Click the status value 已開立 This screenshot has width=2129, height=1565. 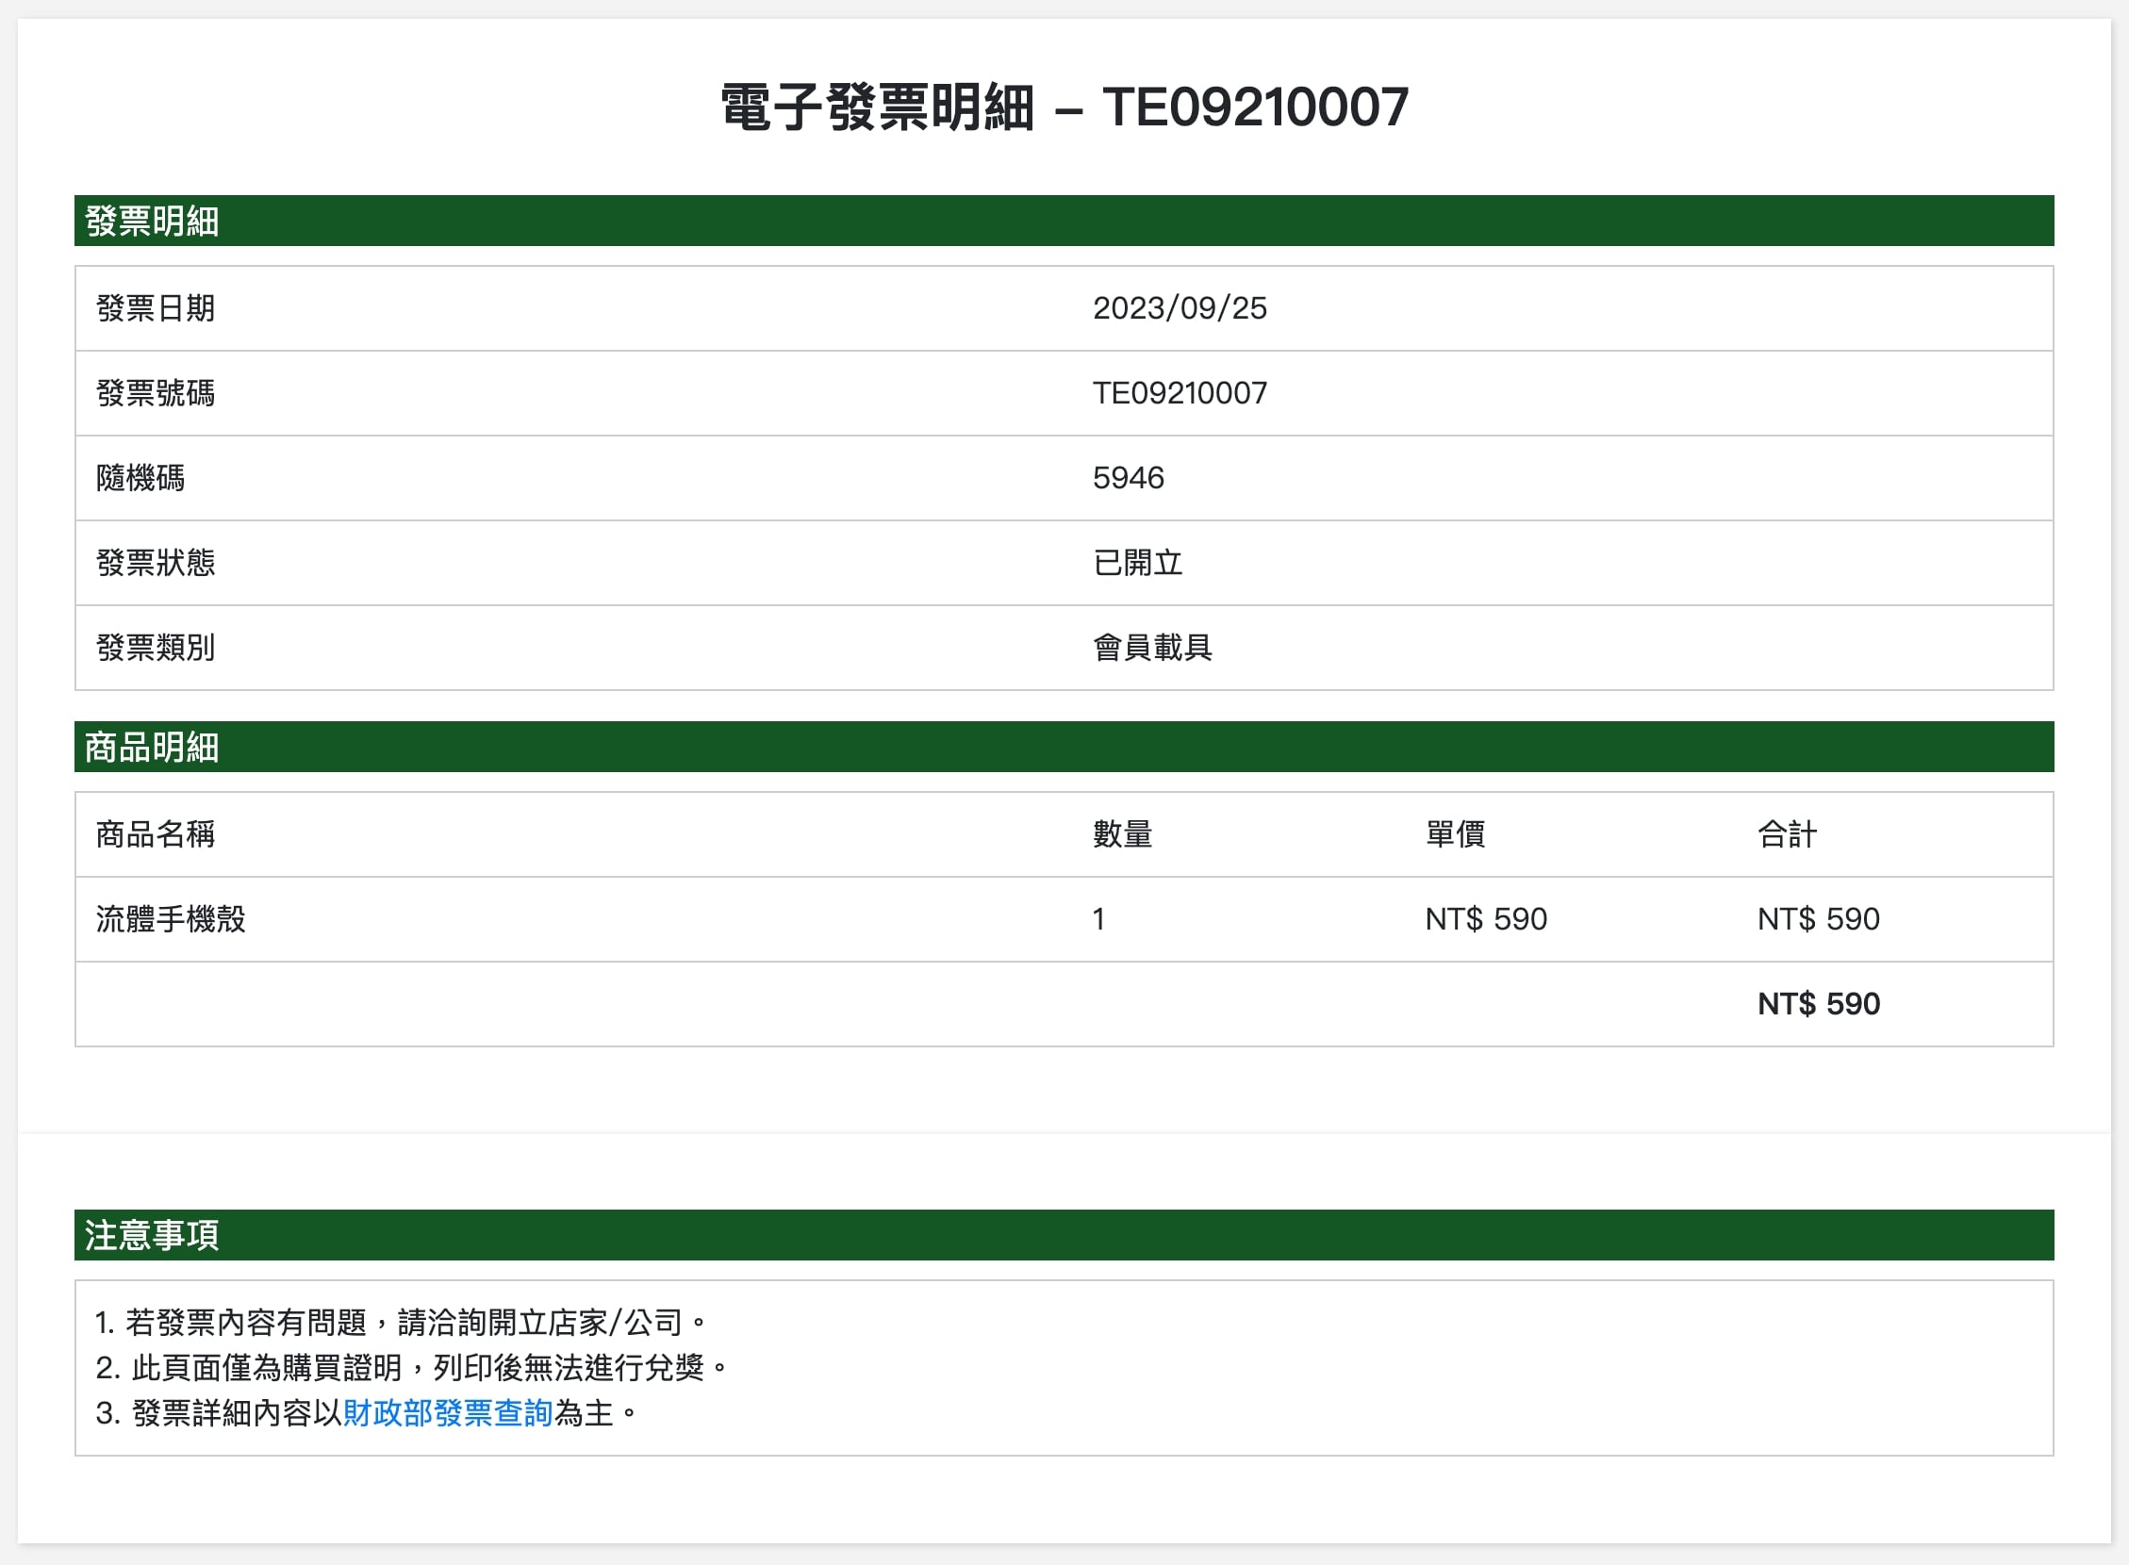pos(1137,563)
